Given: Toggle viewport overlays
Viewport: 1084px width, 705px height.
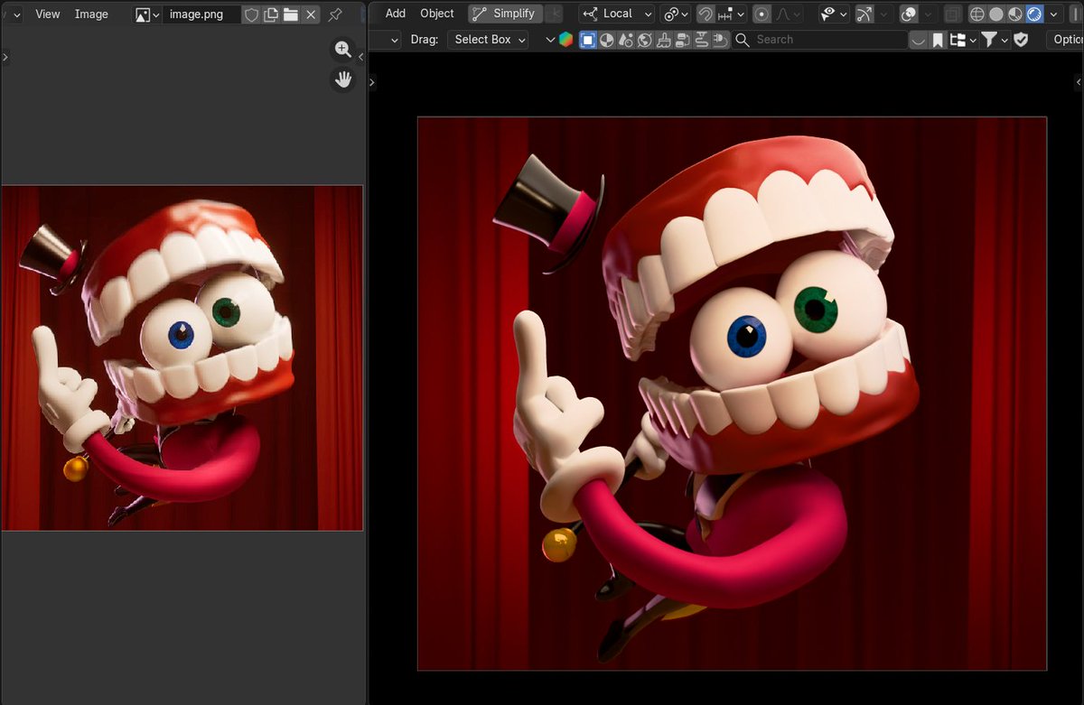Looking at the screenshot, I should tap(910, 14).
